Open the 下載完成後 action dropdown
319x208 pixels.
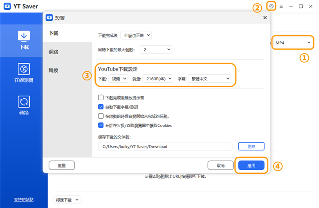point(136,35)
